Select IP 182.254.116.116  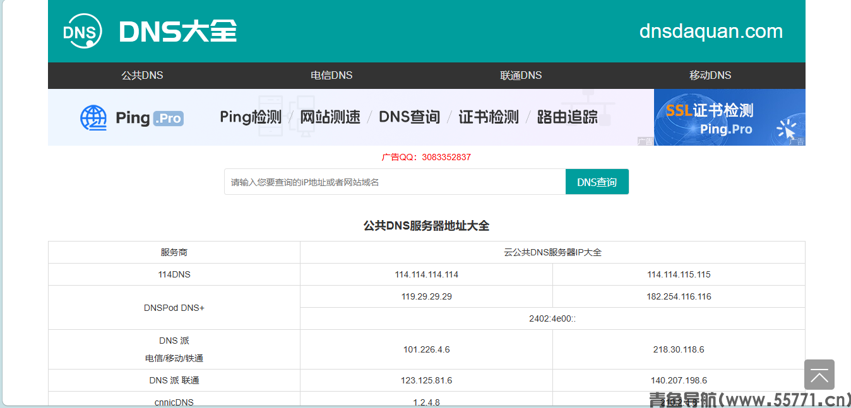679,296
